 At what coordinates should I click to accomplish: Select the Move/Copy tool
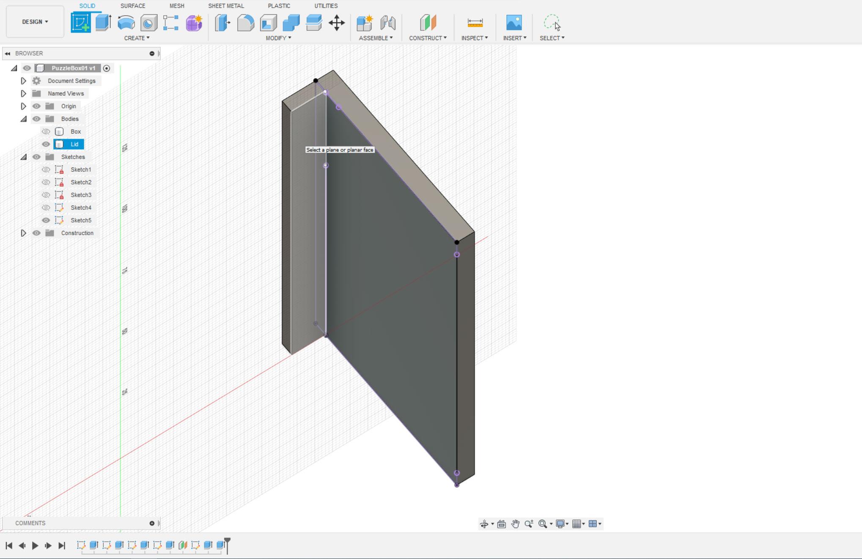pos(337,23)
